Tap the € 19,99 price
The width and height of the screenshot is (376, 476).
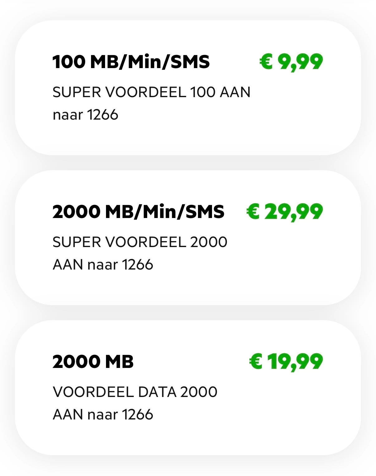286,362
